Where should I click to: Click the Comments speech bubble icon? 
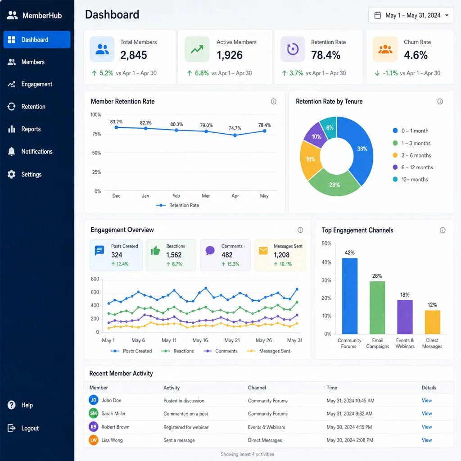pyautogui.click(x=210, y=251)
